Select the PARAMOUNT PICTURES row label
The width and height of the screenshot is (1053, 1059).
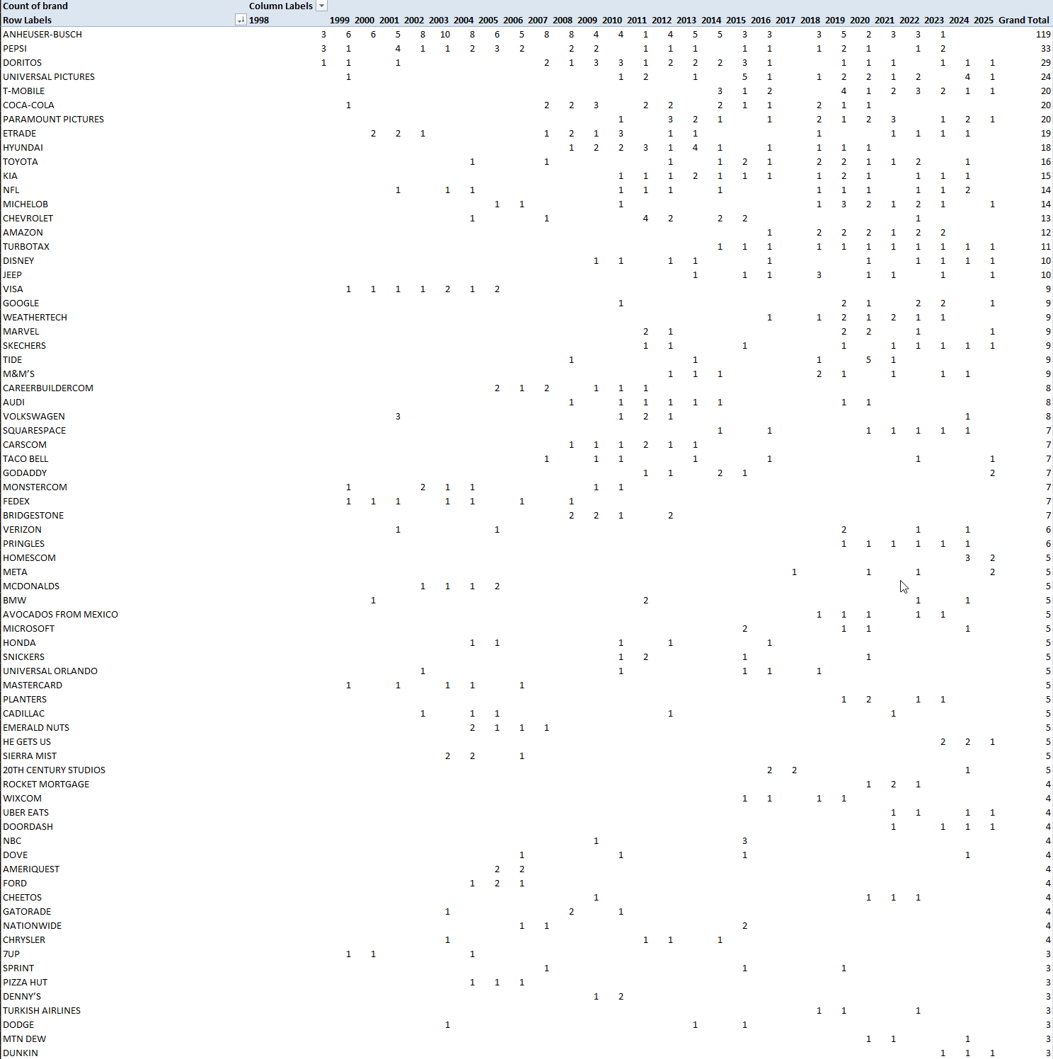[x=53, y=119]
